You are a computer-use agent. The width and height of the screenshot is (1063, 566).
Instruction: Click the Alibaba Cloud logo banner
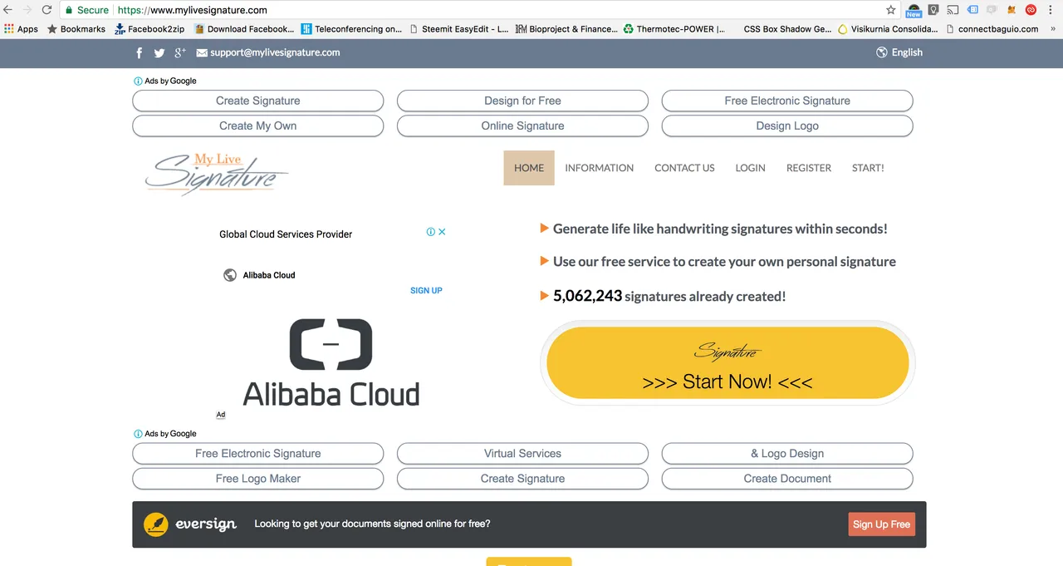click(331, 362)
